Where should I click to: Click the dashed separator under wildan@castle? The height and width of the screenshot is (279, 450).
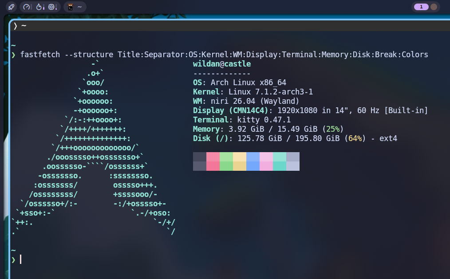[222, 73]
